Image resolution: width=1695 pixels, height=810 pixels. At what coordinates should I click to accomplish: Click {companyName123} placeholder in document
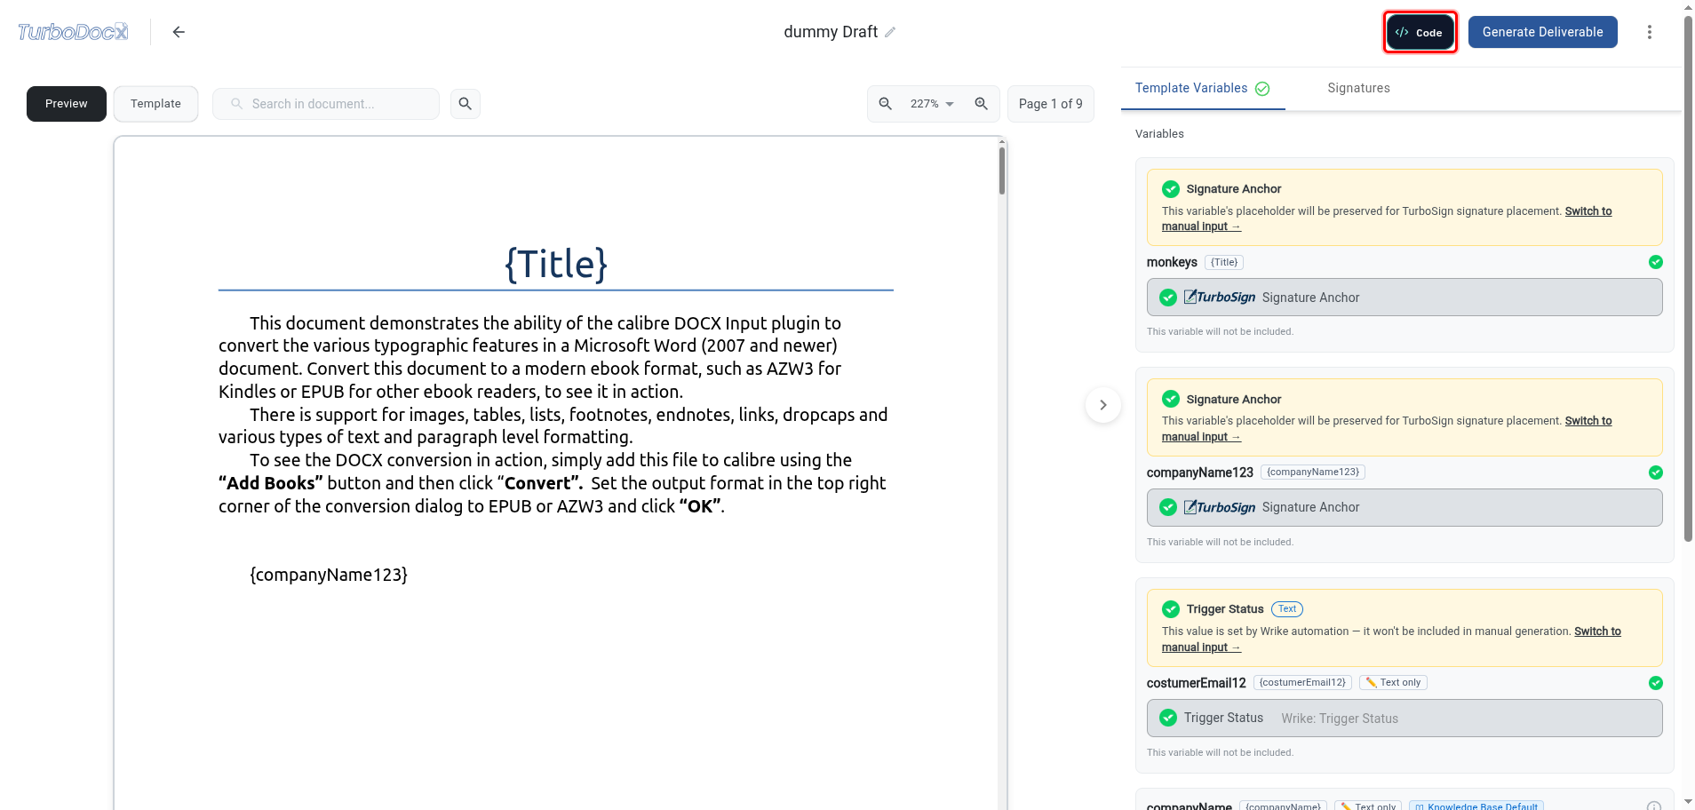329,575
